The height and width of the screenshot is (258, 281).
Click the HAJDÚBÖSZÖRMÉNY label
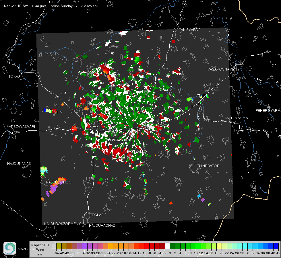62,224
